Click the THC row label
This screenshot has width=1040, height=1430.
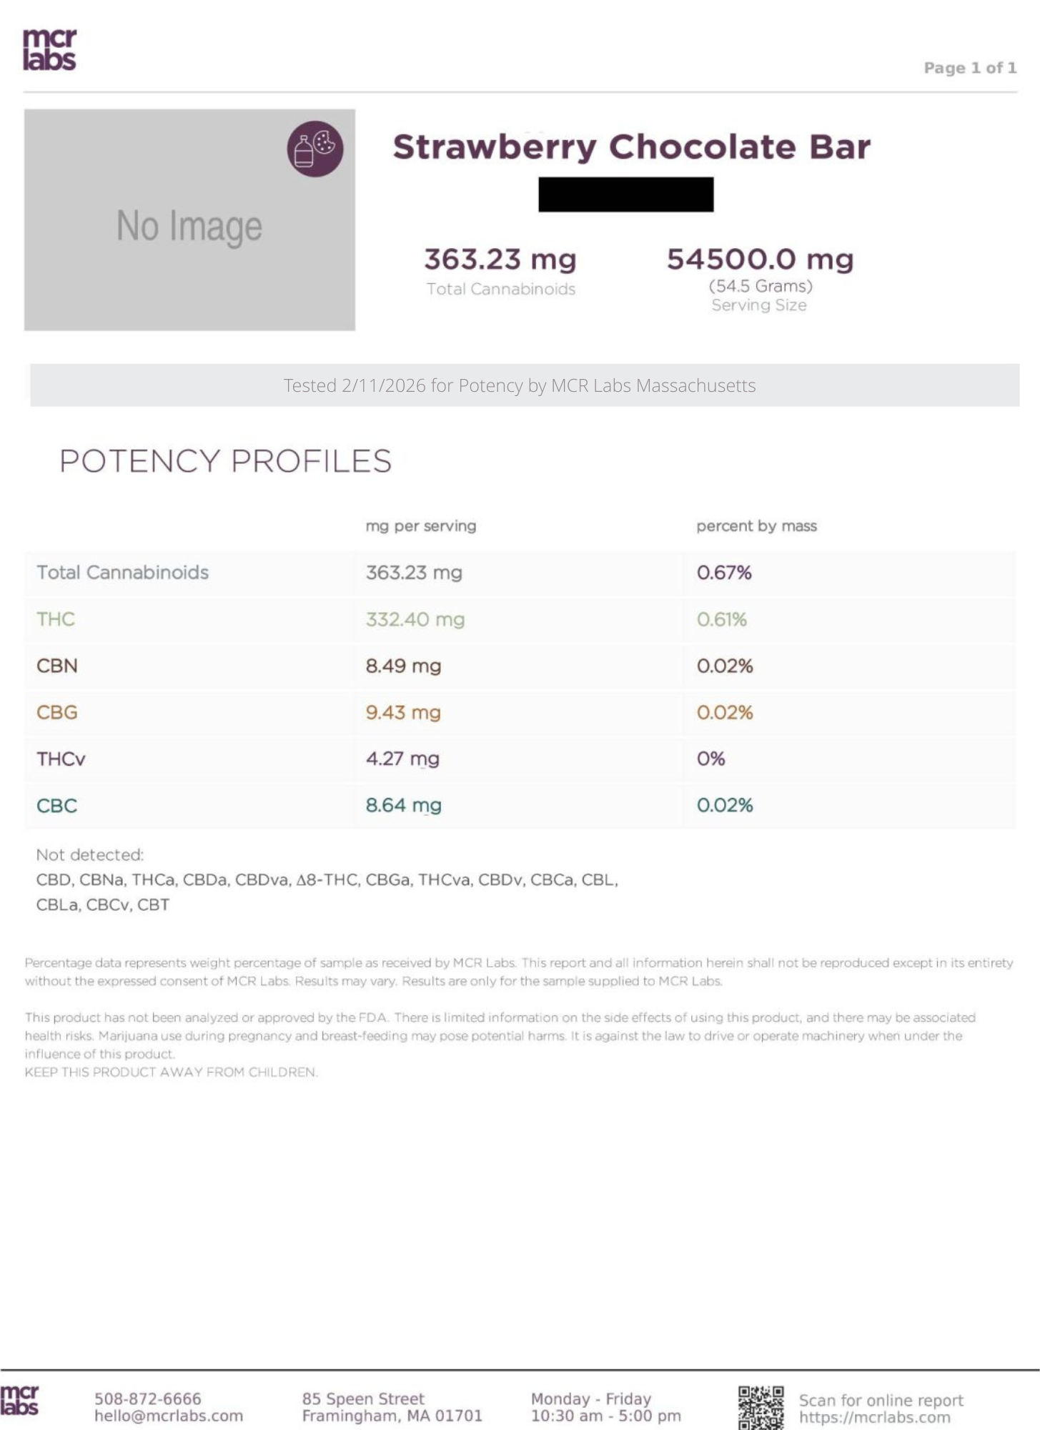coord(56,619)
